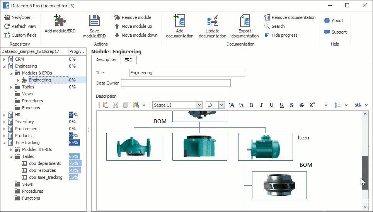Collapse the top-level Engineering documentation node
The width and height of the screenshot is (373, 212).
click(x=4, y=66)
